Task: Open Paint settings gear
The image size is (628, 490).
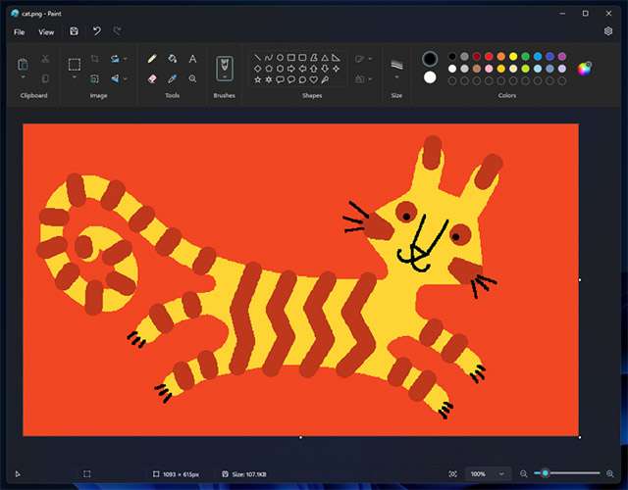Action: tap(608, 31)
